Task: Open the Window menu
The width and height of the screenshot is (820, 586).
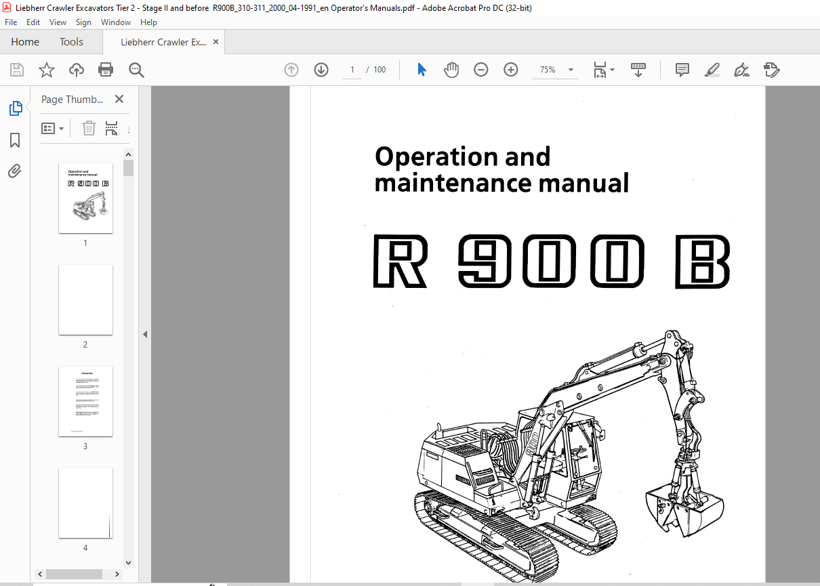Action: coord(116,22)
